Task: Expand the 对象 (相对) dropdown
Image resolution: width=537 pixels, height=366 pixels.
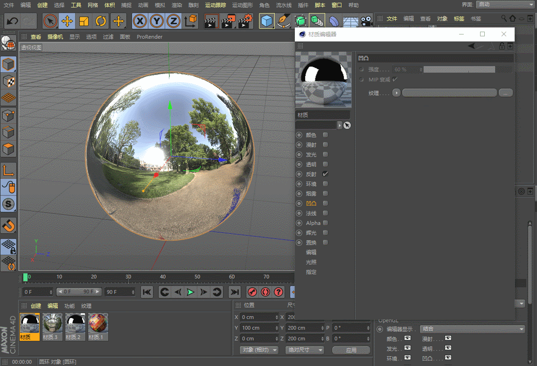Action: click(258, 350)
